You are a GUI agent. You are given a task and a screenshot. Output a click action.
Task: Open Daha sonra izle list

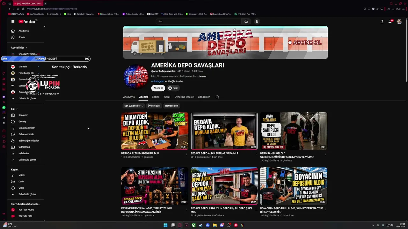coord(25,134)
